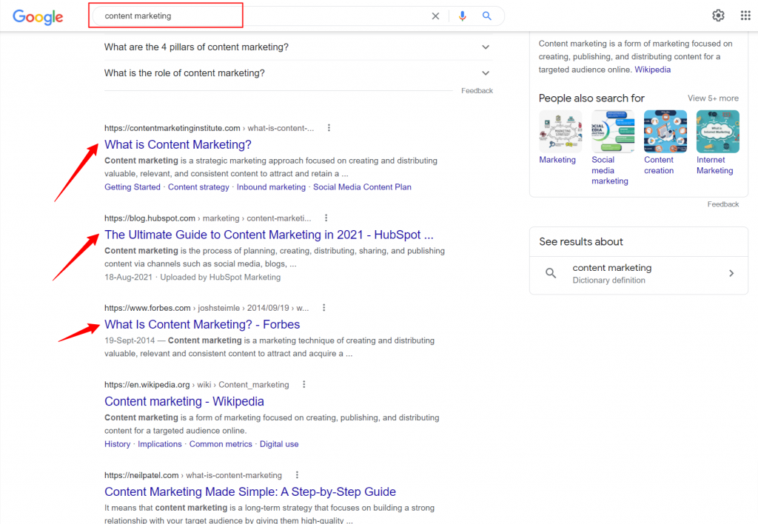The image size is (758, 524).
Task: Select the Content creation thumbnail image
Action: [x=665, y=132]
